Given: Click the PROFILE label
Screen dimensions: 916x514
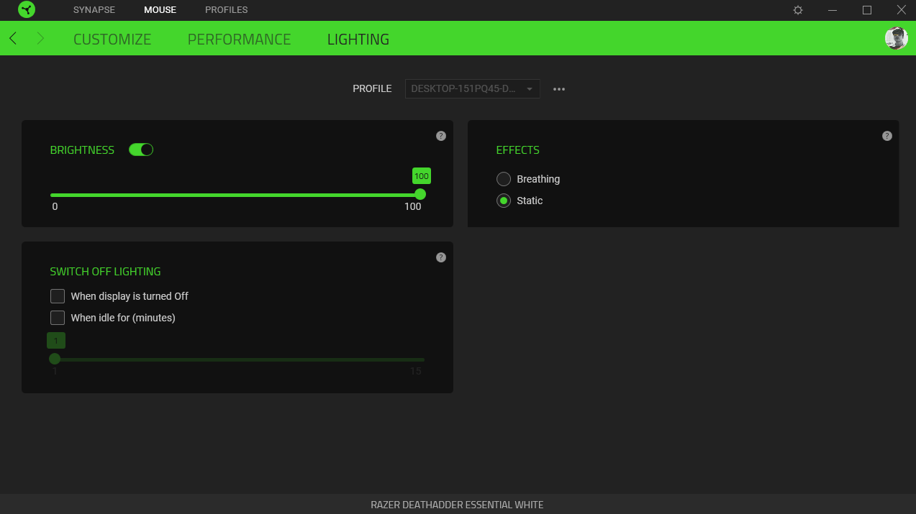Looking at the screenshot, I should tap(372, 89).
